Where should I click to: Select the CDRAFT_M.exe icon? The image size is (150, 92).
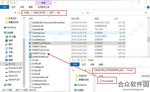pyautogui.click(x=30, y=46)
